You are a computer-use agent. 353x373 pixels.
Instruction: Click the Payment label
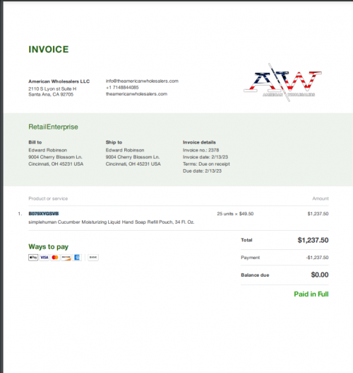tap(251, 258)
